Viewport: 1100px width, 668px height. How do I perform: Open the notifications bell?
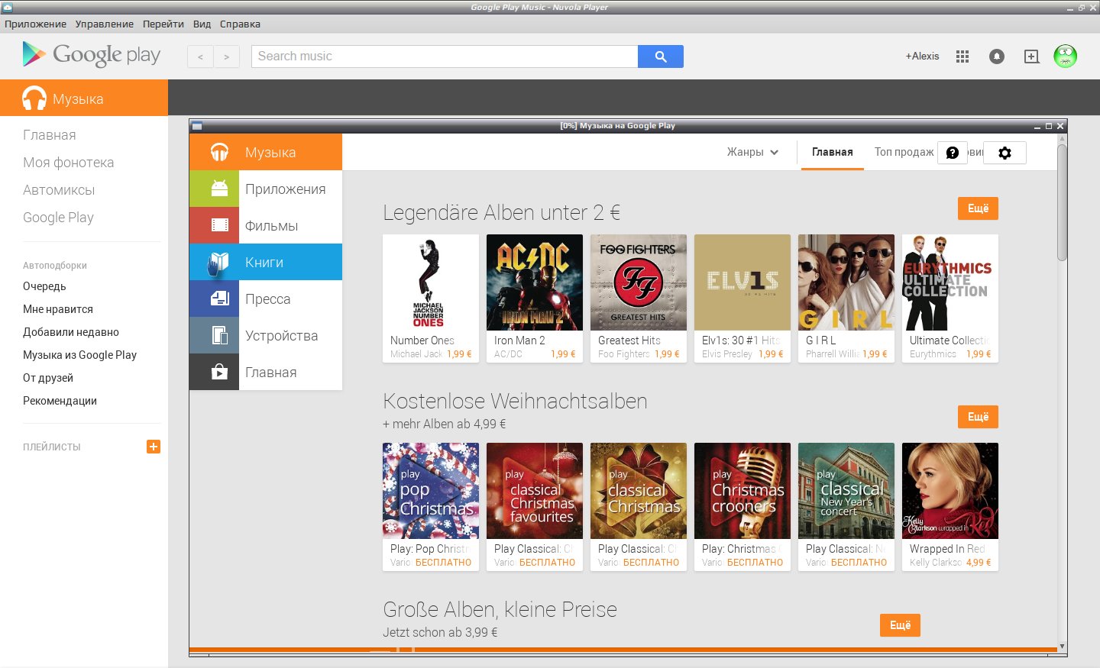pyautogui.click(x=997, y=56)
